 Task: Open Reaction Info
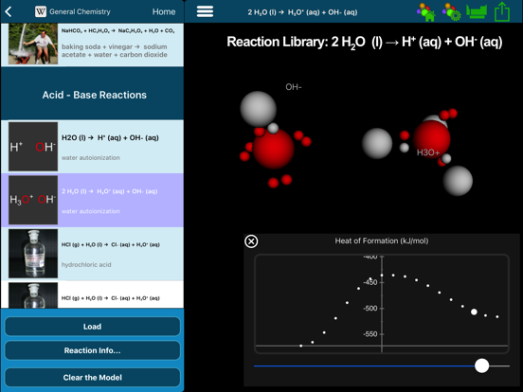93,350
